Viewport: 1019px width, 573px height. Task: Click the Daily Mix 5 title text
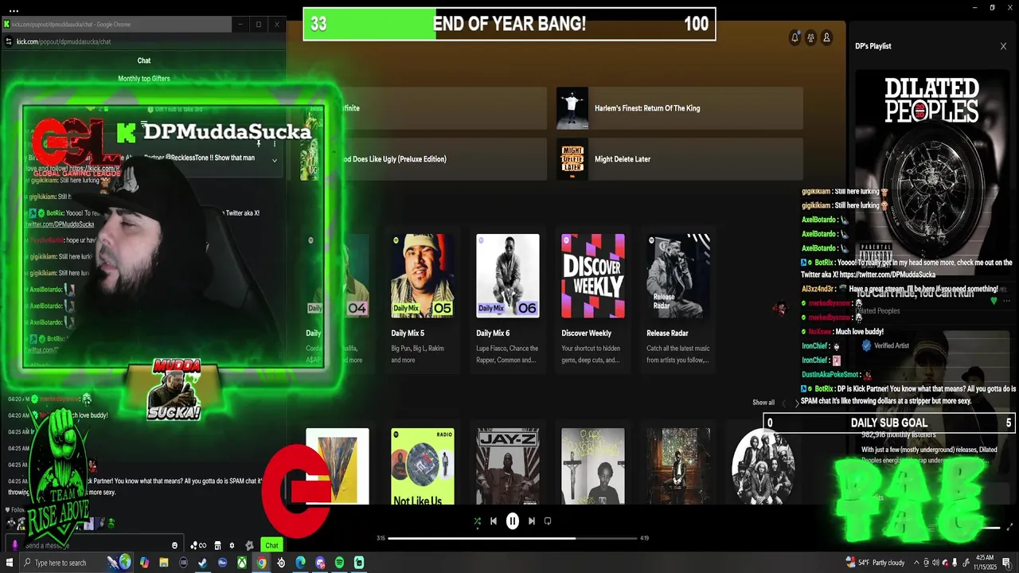[408, 333]
